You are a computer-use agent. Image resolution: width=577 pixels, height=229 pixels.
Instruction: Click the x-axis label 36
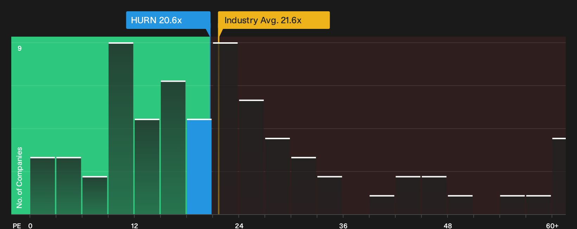(x=343, y=225)
